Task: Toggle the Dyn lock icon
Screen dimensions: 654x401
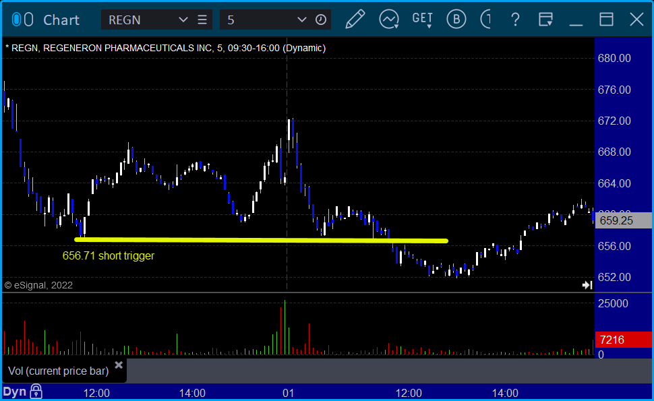Action: click(36, 392)
